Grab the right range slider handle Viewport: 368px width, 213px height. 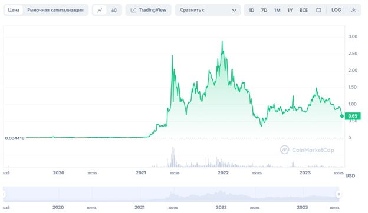[339, 194]
